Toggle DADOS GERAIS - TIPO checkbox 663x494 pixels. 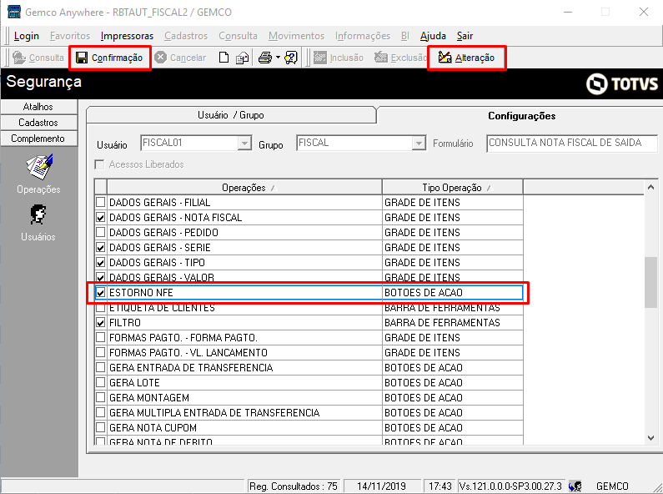click(101, 262)
